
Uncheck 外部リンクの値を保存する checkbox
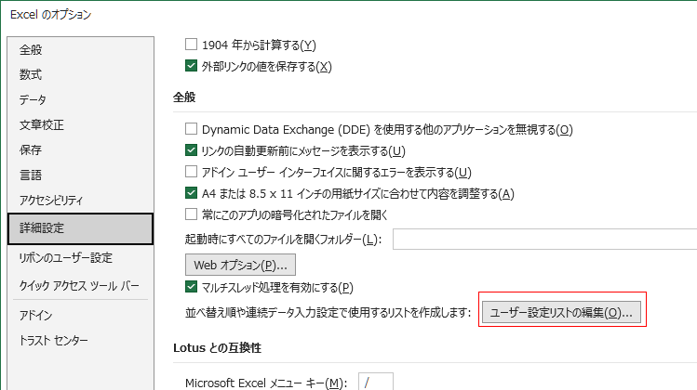tap(191, 66)
